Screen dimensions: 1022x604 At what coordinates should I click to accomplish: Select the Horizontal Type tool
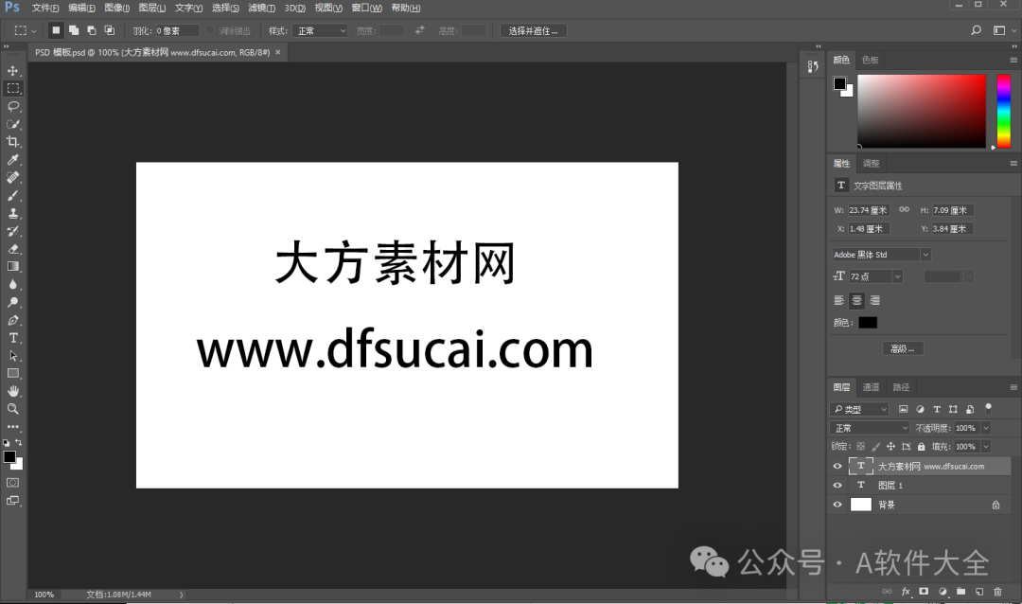13,338
